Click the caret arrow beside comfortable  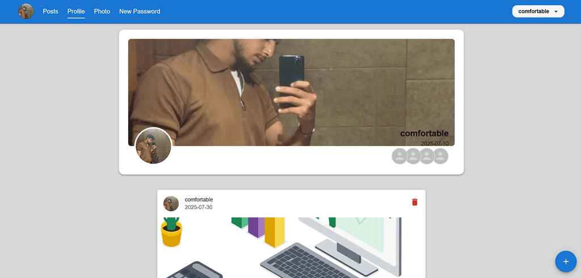click(x=556, y=12)
